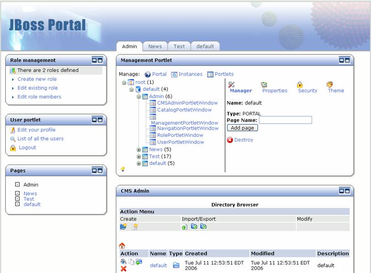Screen dimensions: 371x273
Task: Switch to the Admin tab
Action: [x=129, y=46]
